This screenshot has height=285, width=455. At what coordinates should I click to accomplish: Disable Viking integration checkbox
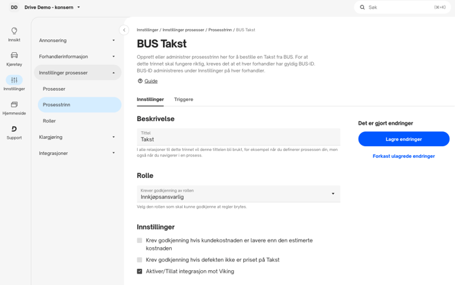[140, 271]
